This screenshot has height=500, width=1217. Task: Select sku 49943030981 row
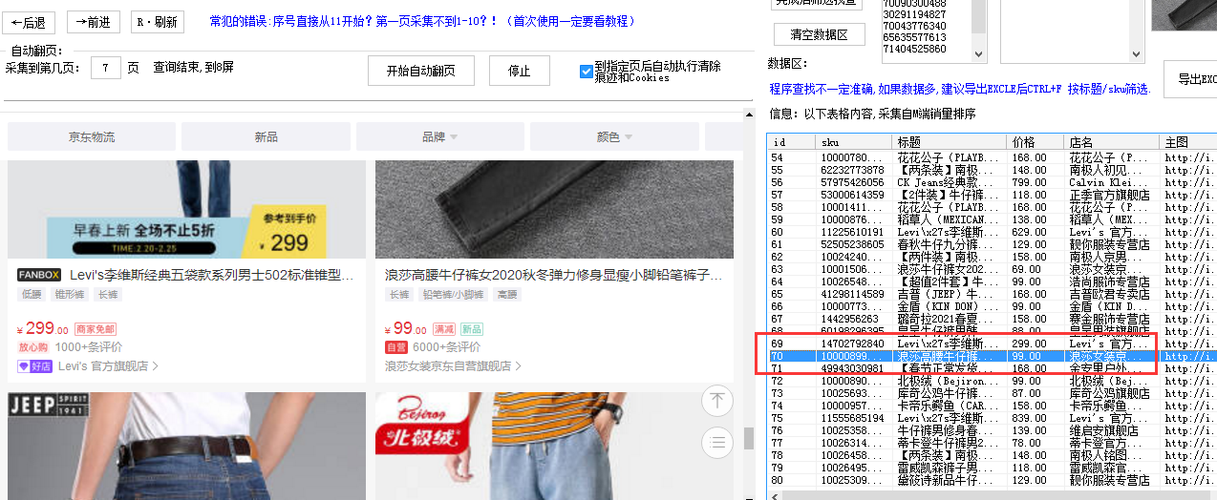(x=992, y=368)
